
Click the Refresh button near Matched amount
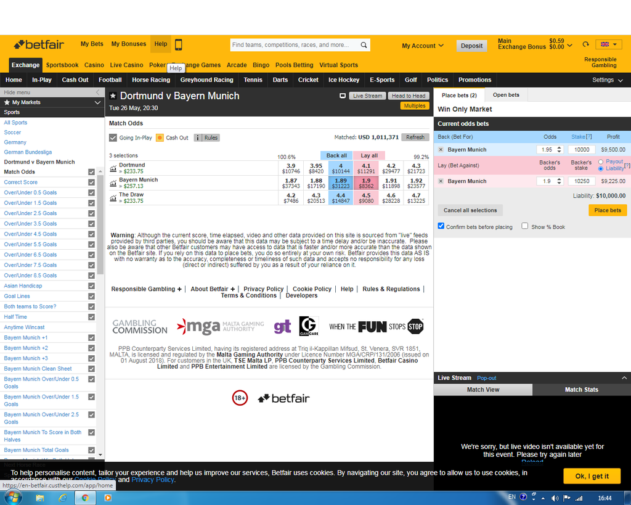[x=415, y=138]
